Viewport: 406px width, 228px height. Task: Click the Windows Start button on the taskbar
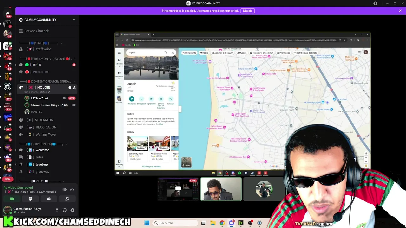click(x=147, y=223)
